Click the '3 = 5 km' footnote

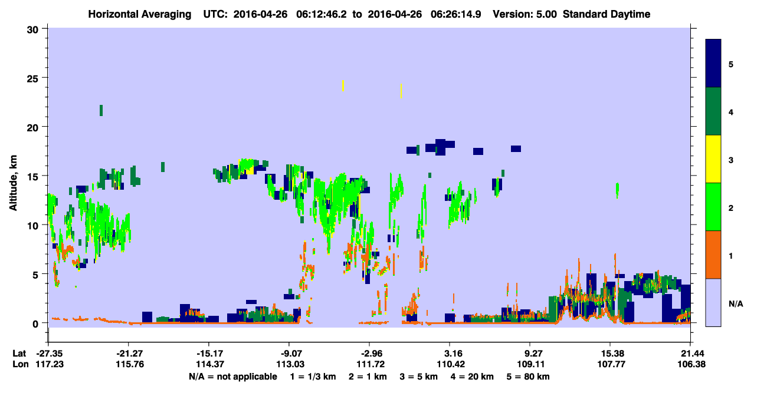point(419,376)
